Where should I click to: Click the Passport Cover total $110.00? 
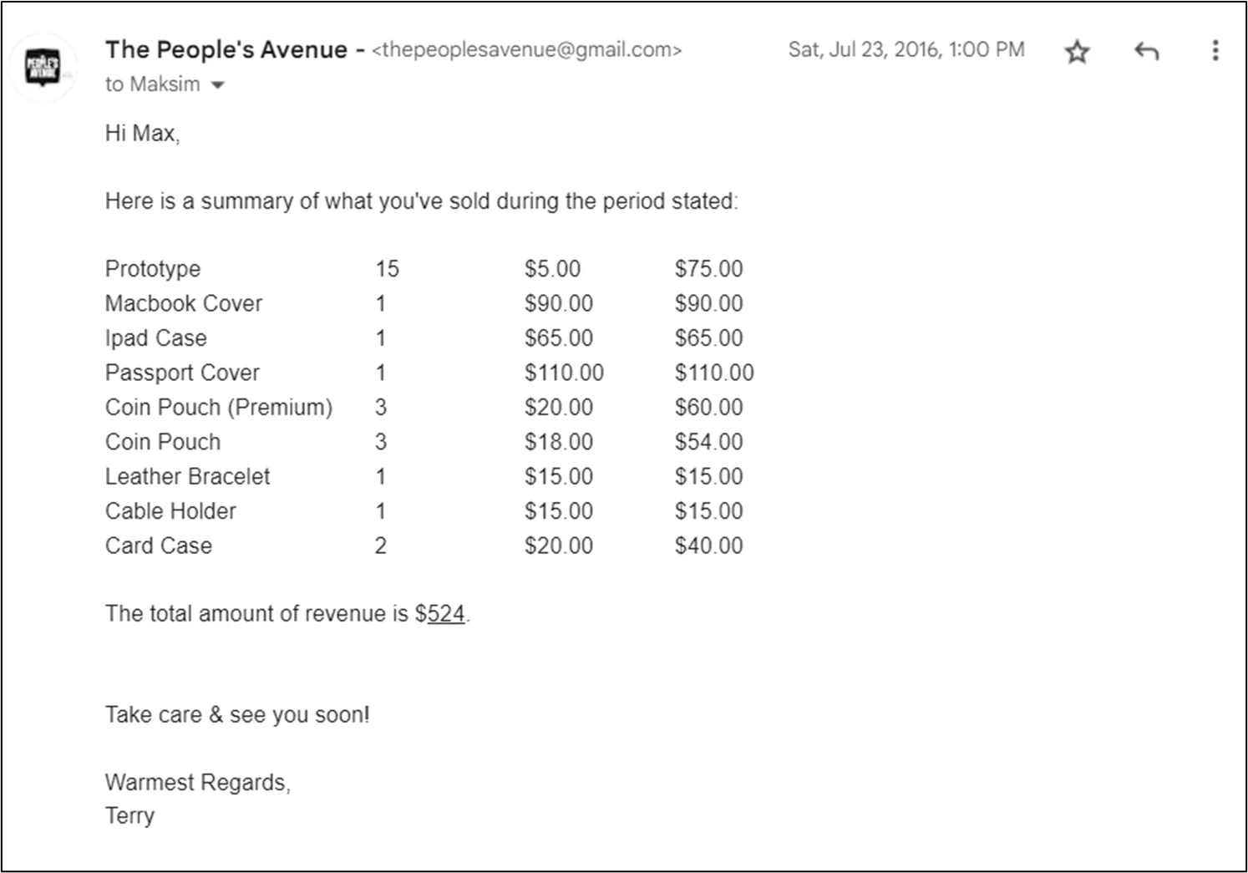click(x=714, y=373)
